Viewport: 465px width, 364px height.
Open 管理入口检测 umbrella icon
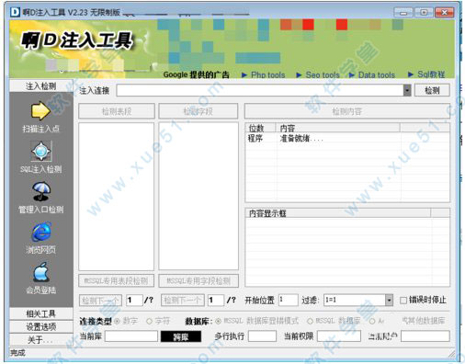tap(41, 191)
